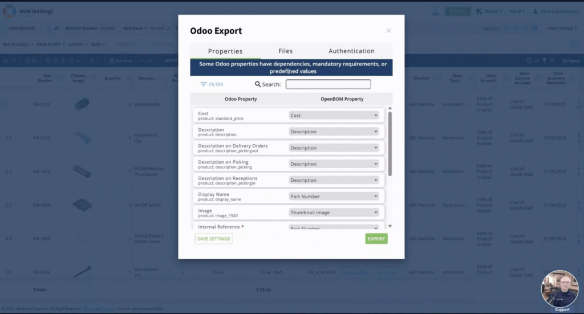
Task: Open the TOOLS menu in header
Action: [x=489, y=11]
